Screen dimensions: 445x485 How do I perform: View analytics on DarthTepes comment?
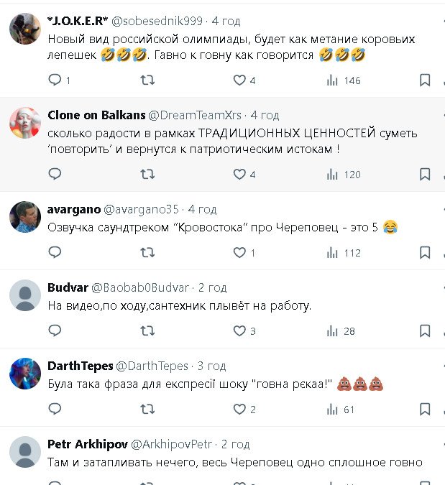click(332, 409)
